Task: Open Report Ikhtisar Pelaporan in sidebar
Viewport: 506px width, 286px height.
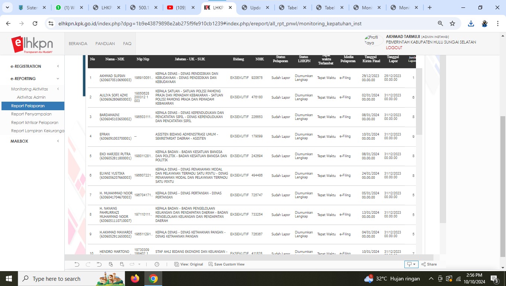Action: pos(35,123)
